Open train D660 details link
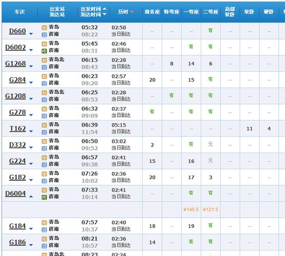 17,31
